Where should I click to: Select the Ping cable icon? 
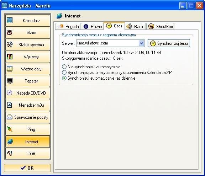tap(10, 129)
